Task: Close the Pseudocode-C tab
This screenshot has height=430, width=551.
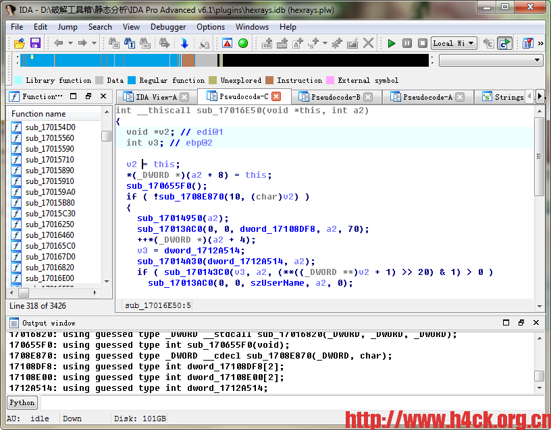Action: pyautogui.click(x=277, y=96)
